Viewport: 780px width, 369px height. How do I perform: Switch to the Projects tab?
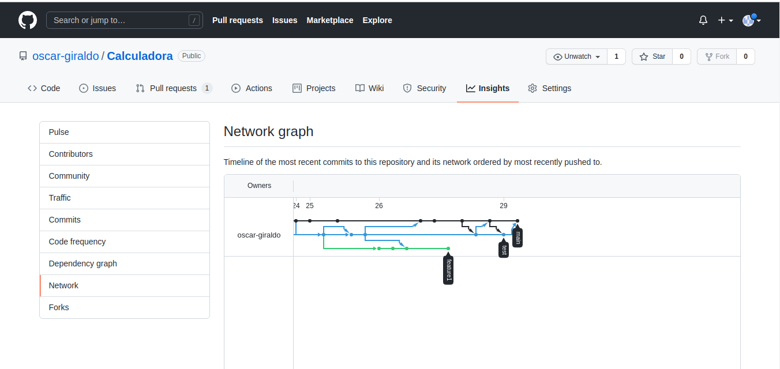coord(314,88)
